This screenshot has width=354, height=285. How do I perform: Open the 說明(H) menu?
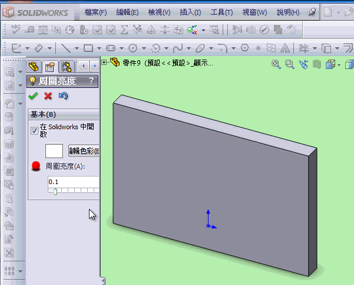288,12
